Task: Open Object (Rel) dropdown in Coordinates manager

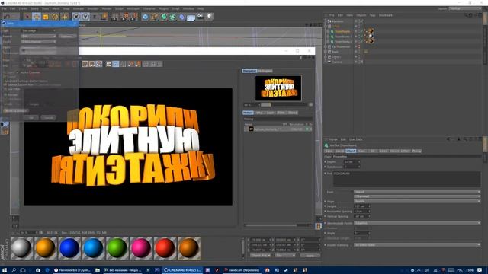Action: (x=261, y=256)
